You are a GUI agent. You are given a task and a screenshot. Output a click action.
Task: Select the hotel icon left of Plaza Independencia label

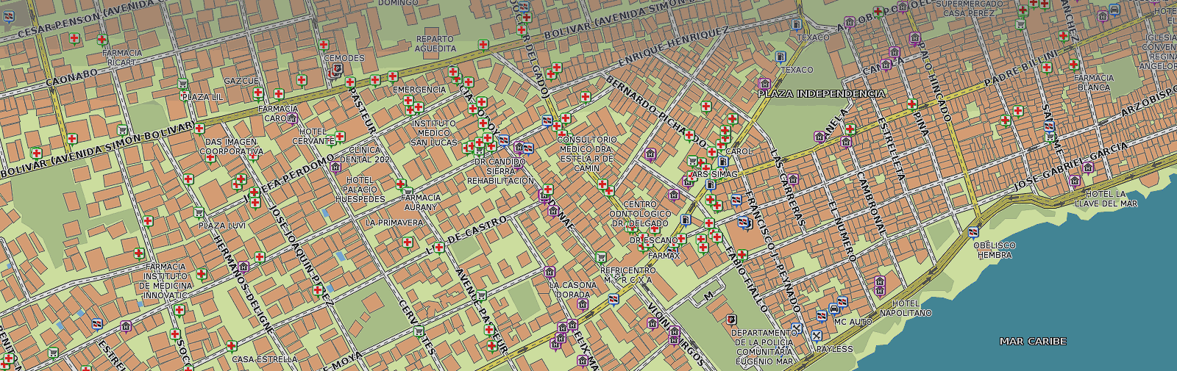[x=764, y=84]
